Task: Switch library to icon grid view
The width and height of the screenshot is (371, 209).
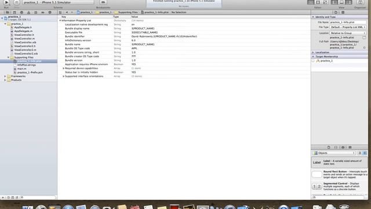Action: click(360, 153)
